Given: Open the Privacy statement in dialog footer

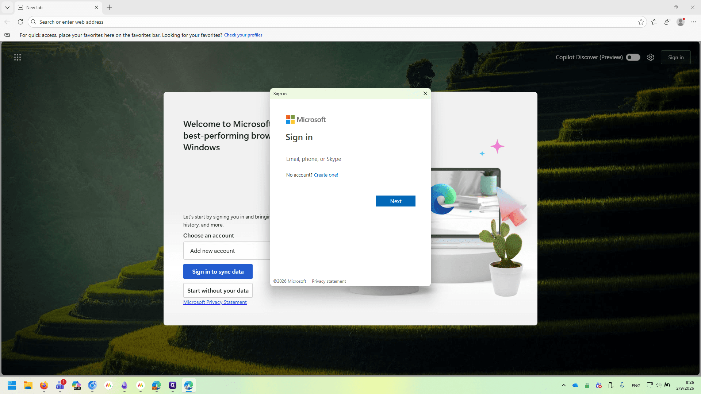Looking at the screenshot, I should pos(329,281).
